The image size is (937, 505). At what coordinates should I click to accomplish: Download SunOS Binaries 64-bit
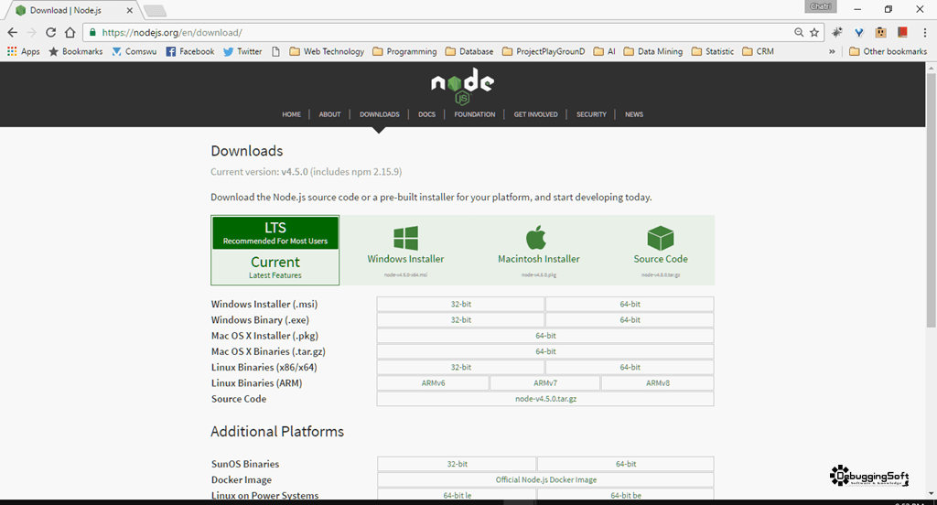click(626, 464)
